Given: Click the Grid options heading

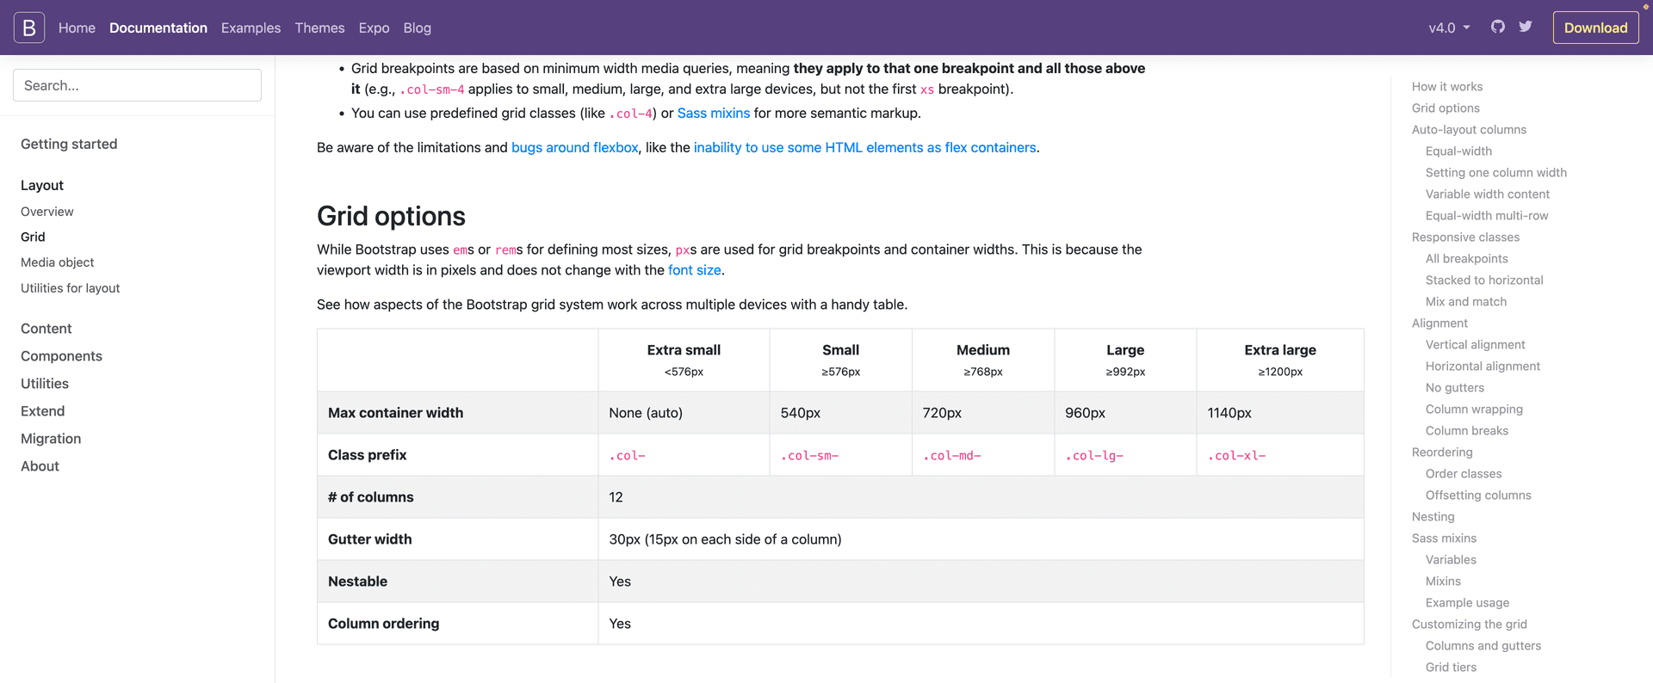Looking at the screenshot, I should (391, 216).
